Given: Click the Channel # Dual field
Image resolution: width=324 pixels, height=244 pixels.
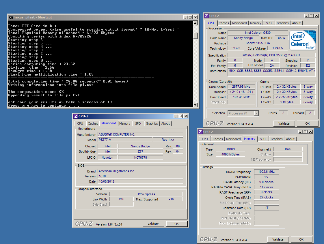Looking at the screenshot, I should click(288, 149).
